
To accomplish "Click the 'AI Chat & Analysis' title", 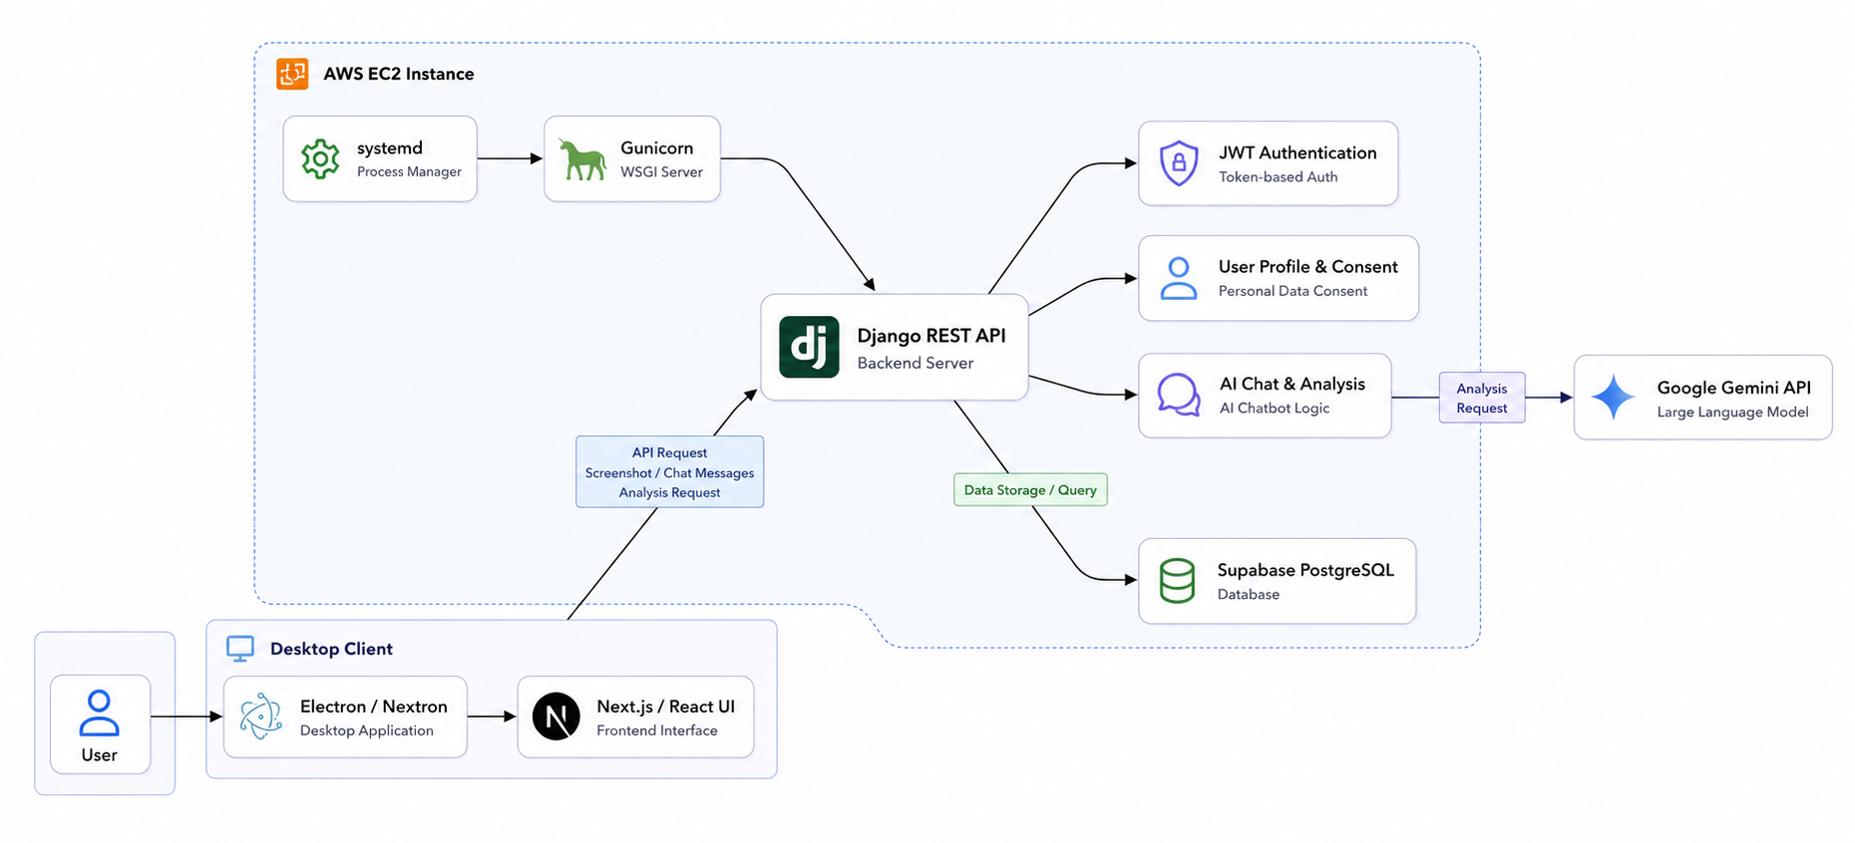I will pyautogui.click(x=1293, y=384).
